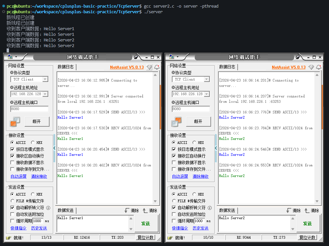Screen dimensions: 329x246
Task: Toggle 接收区自动换行 in left window
Action: (27, 156)
